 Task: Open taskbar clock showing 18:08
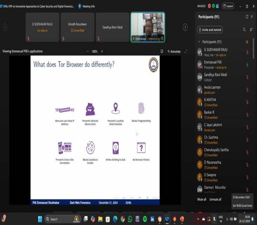coord(244,219)
